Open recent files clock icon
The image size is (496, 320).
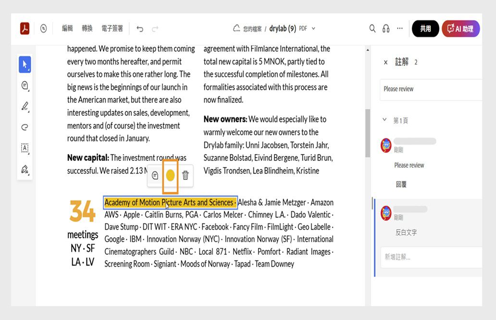click(44, 28)
